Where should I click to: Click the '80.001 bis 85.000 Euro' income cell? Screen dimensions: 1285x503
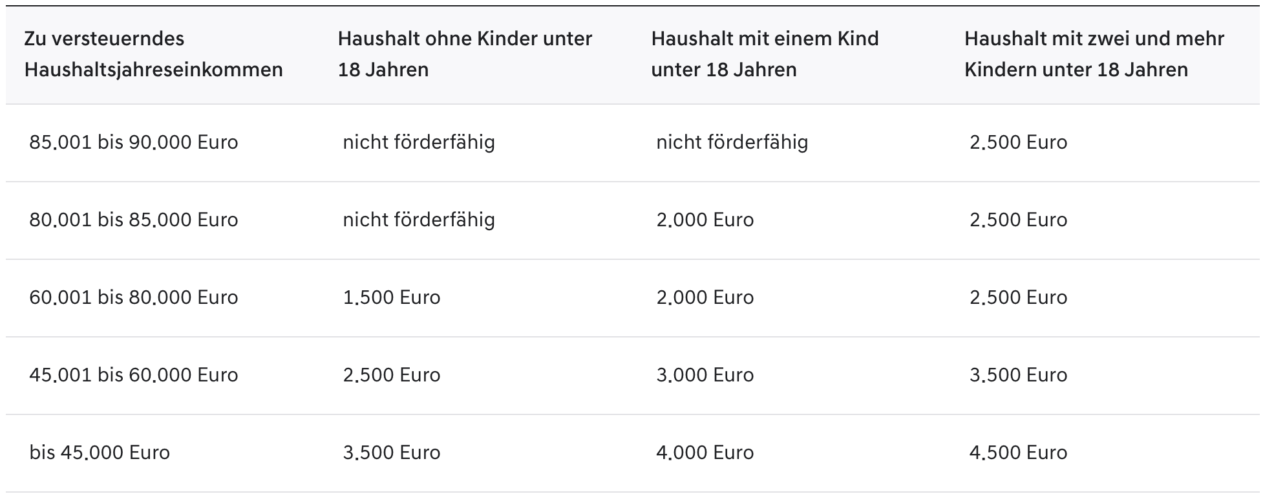coord(134,220)
